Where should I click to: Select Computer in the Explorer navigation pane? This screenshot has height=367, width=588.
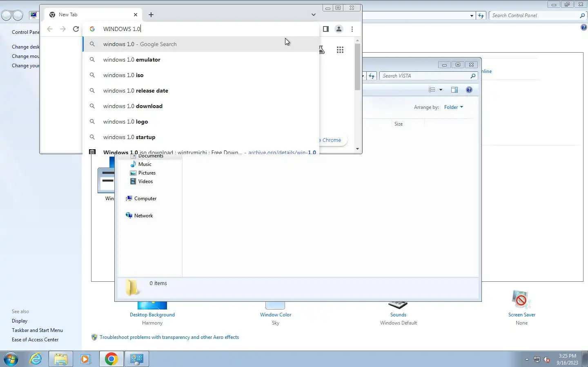click(145, 198)
